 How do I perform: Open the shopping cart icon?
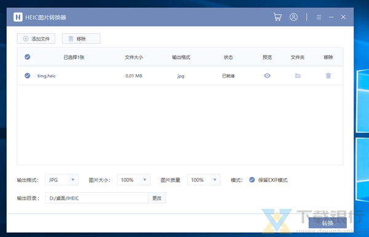(277, 17)
